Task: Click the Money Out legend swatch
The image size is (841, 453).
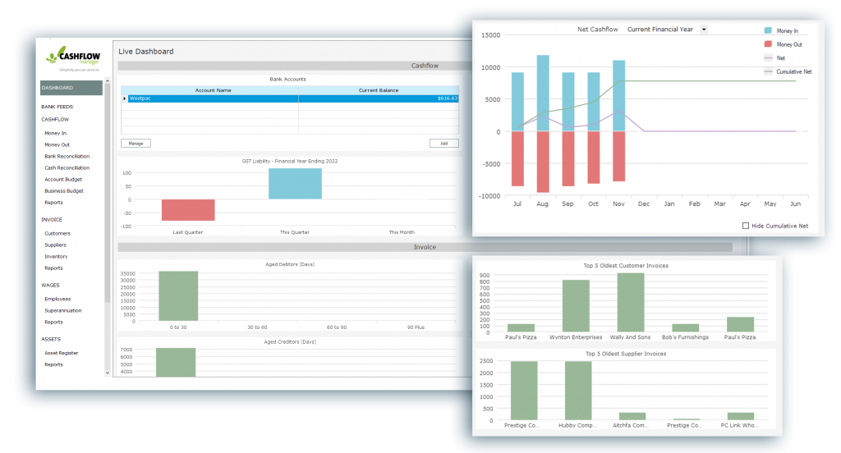Action: 768,44
